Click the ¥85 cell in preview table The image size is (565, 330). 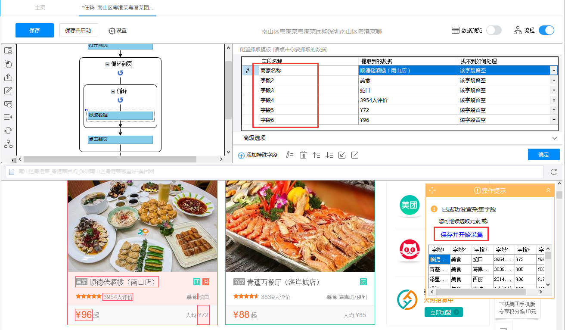point(525,269)
